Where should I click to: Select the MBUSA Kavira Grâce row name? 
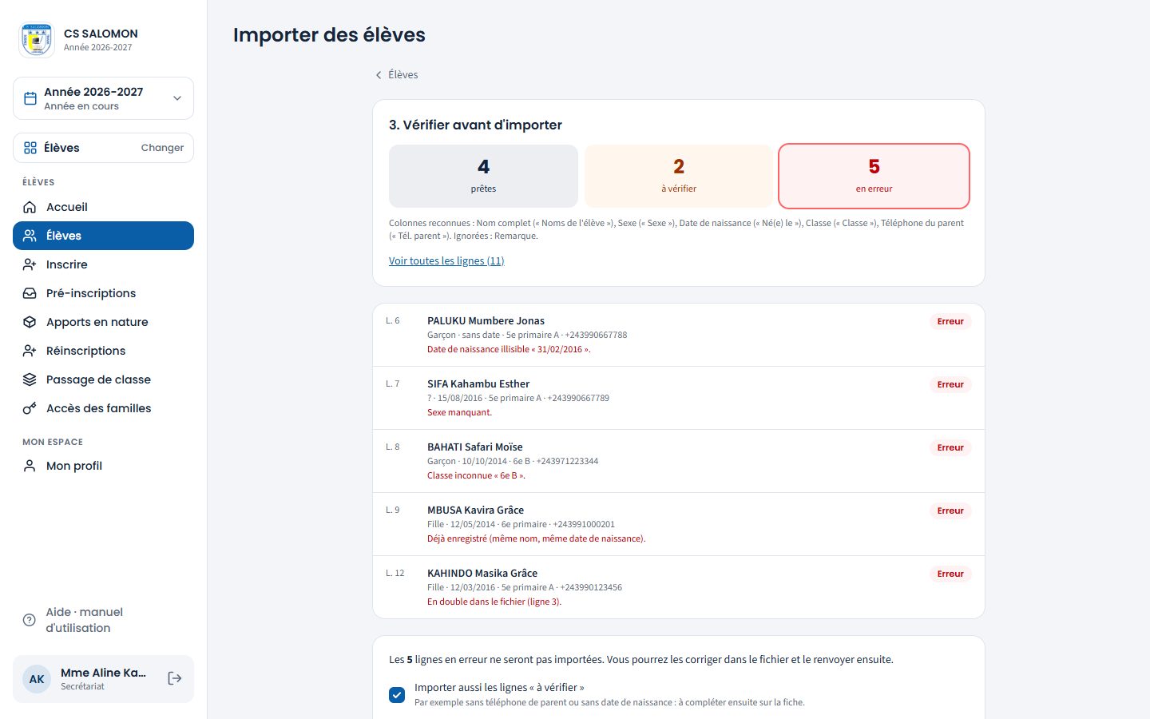pos(476,510)
